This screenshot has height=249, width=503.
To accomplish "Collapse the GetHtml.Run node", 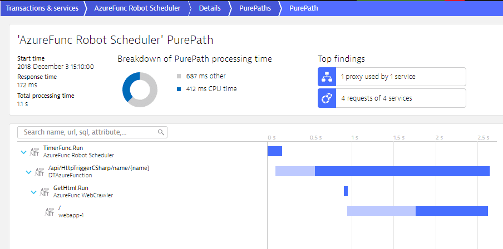I will click(x=33, y=192).
